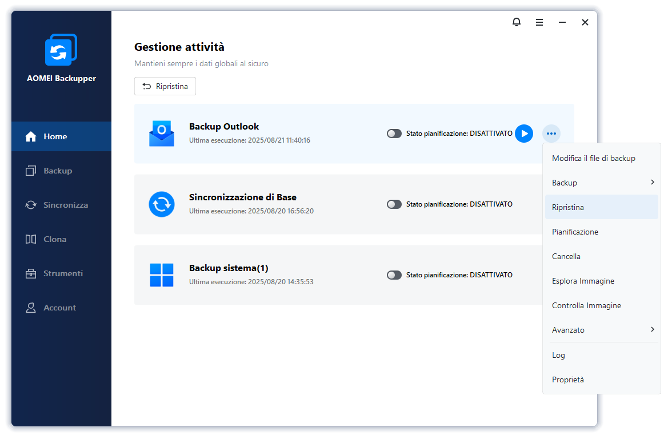This screenshot has width=672, height=440.
Task: Click the notification bell icon
Action: pyautogui.click(x=517, y=22)
